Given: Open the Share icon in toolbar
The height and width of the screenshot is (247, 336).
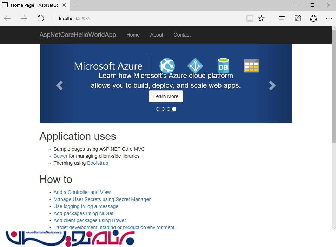Looking at the screenshot, I should point(314,18).
